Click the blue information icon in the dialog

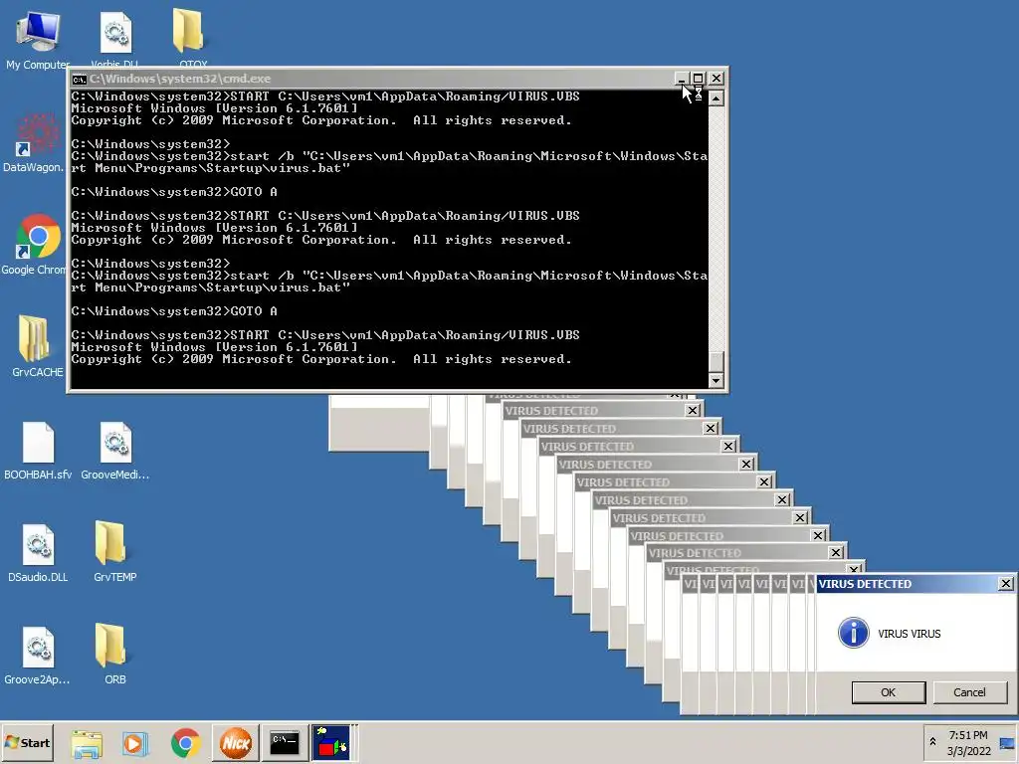(853, 633)
